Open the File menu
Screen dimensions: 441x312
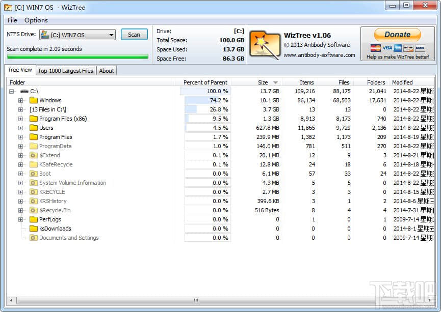12,20
